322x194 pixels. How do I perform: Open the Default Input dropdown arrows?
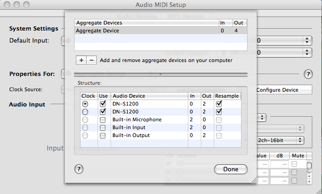tap(307, 40)
